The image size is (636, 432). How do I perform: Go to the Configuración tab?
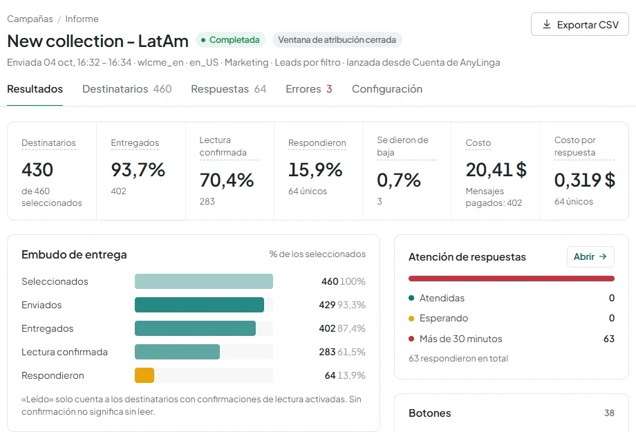[x=387, y=89]
